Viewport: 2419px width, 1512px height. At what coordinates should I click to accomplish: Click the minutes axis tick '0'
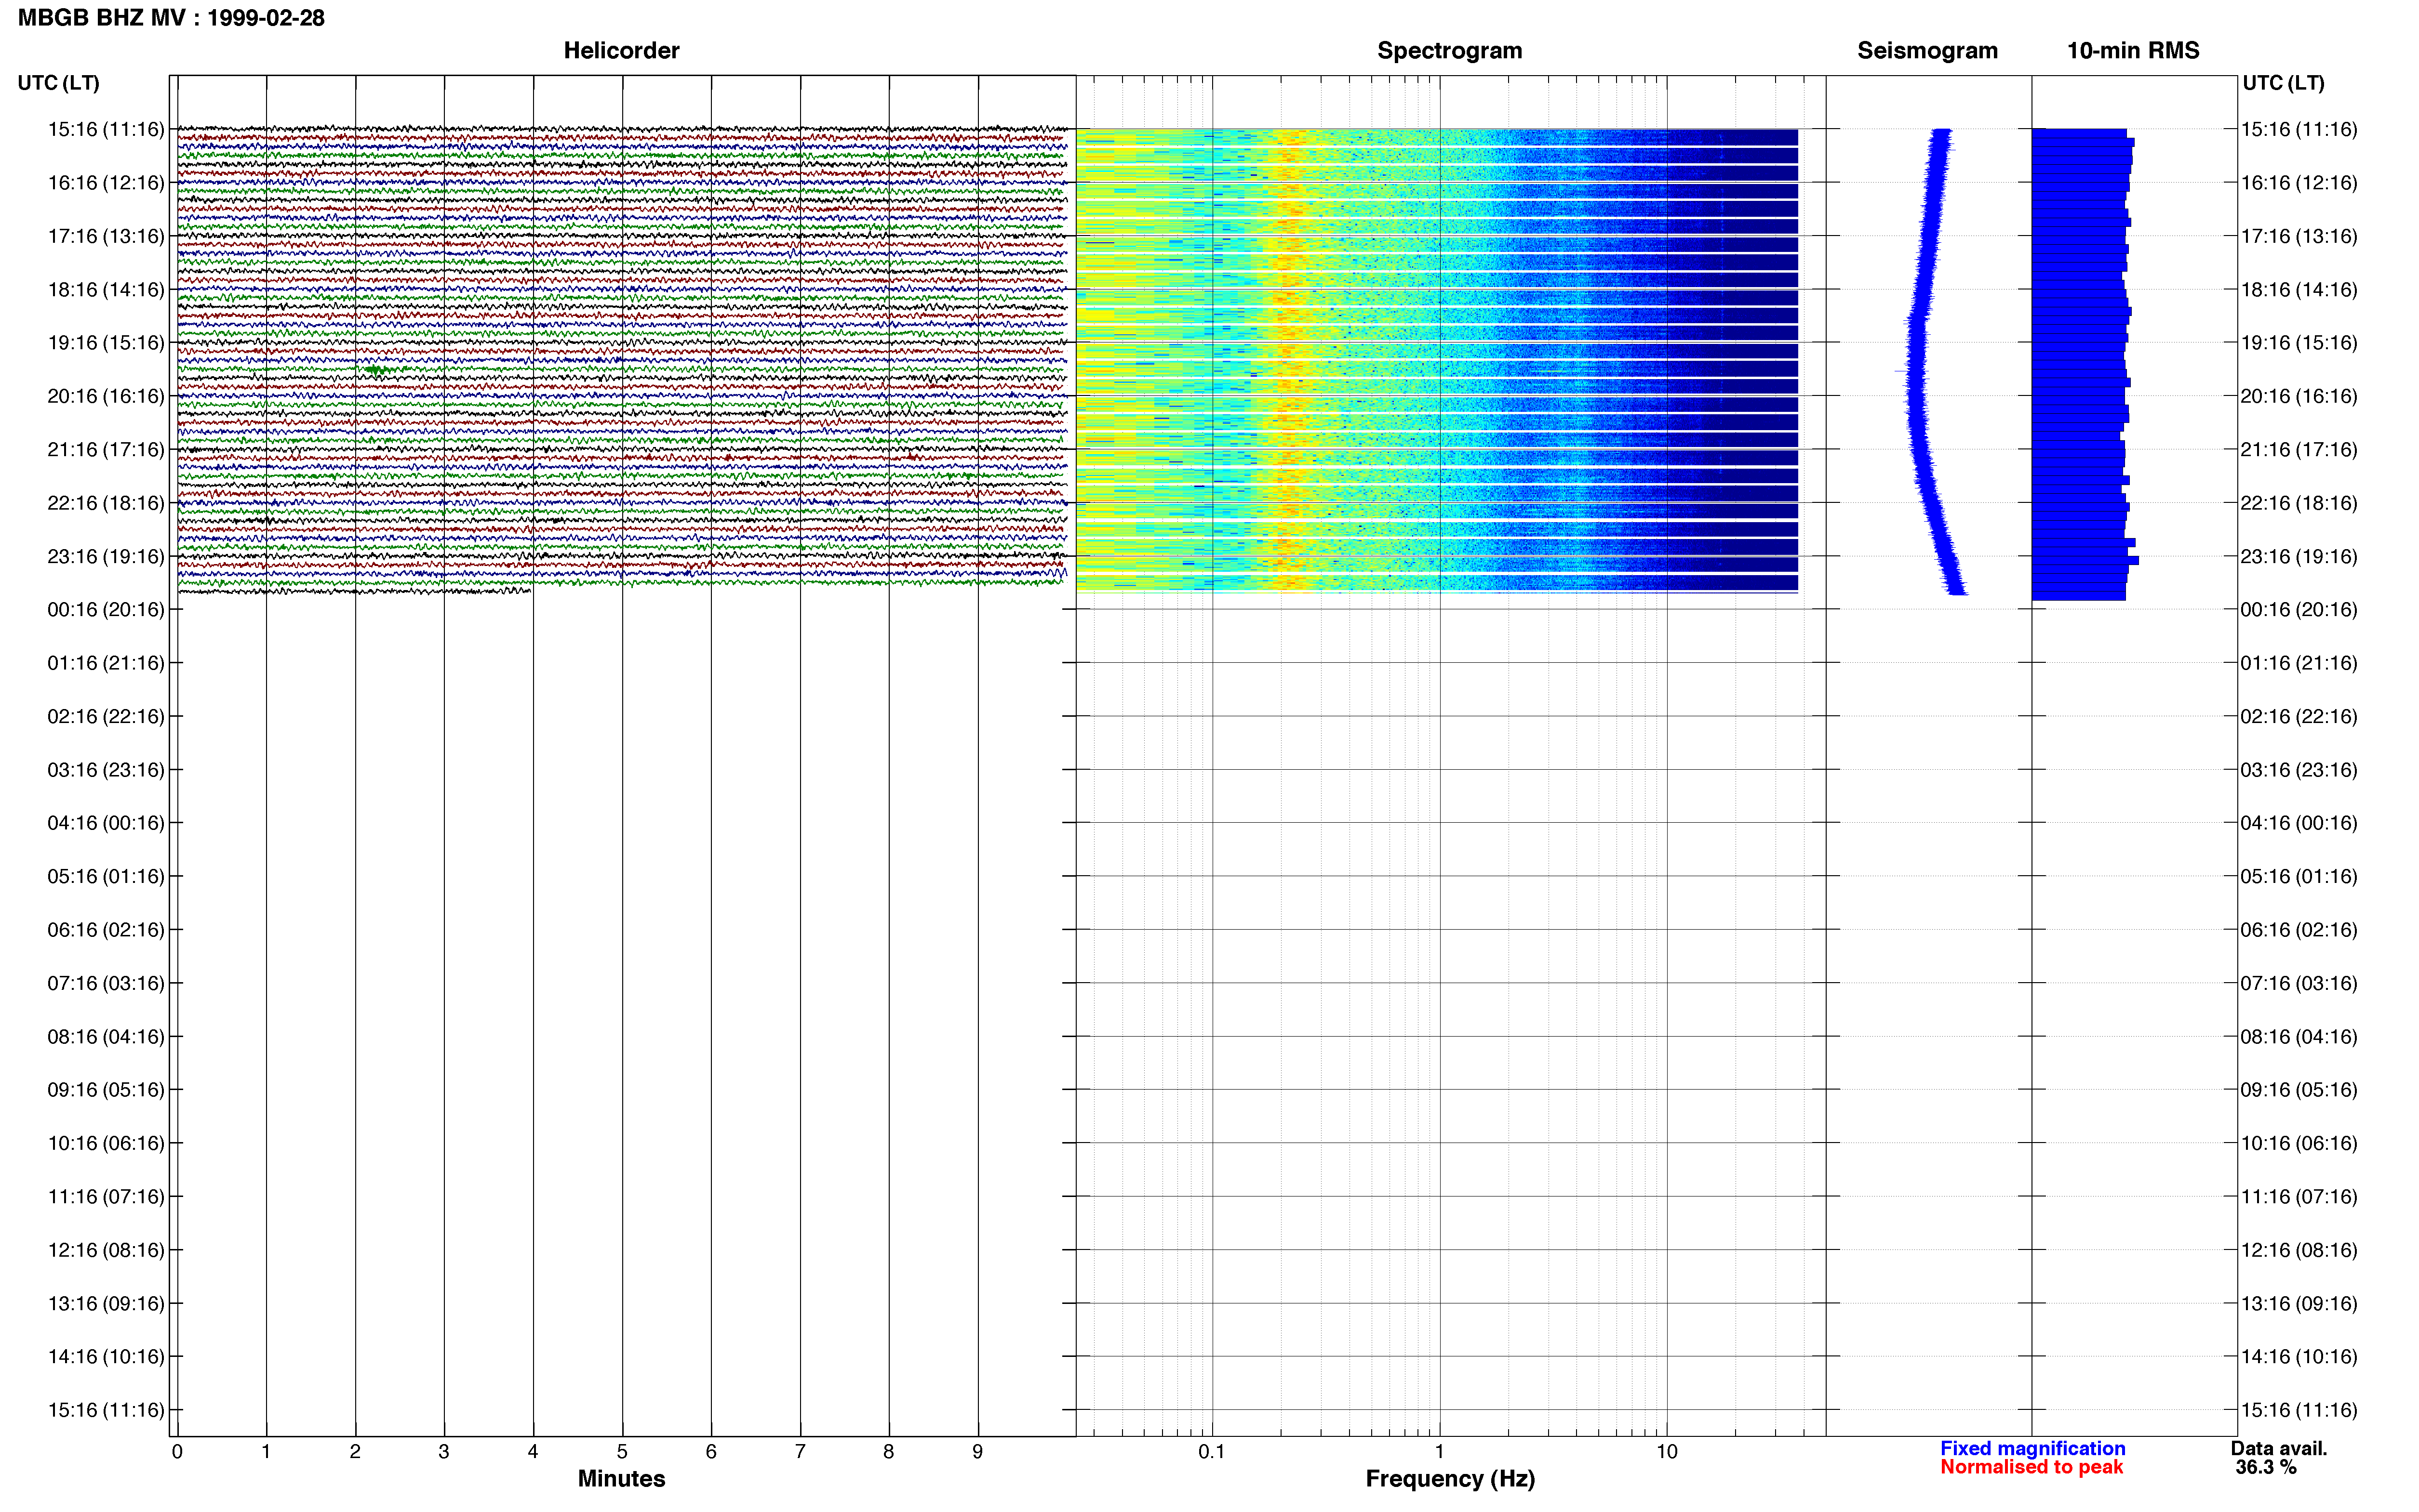pos(177,1452)
